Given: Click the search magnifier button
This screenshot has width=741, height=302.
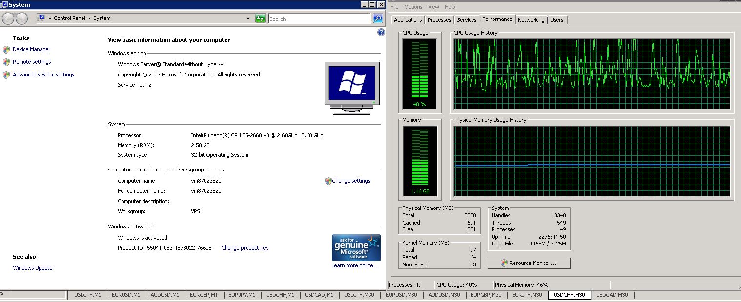Looking at the screenshot, I should point(378,19).
